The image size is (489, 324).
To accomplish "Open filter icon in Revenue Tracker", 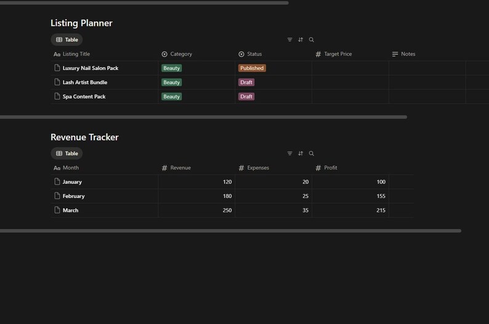I will 289,153.
